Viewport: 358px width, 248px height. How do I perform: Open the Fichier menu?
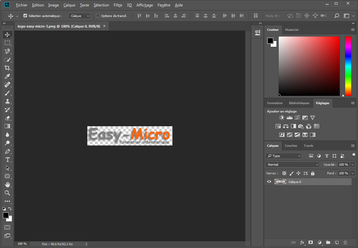(x=22, y=5)
